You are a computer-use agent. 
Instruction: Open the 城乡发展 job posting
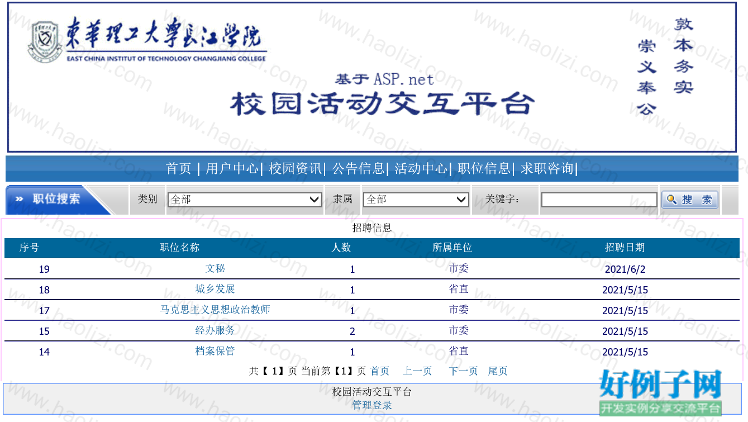[215, 289]
